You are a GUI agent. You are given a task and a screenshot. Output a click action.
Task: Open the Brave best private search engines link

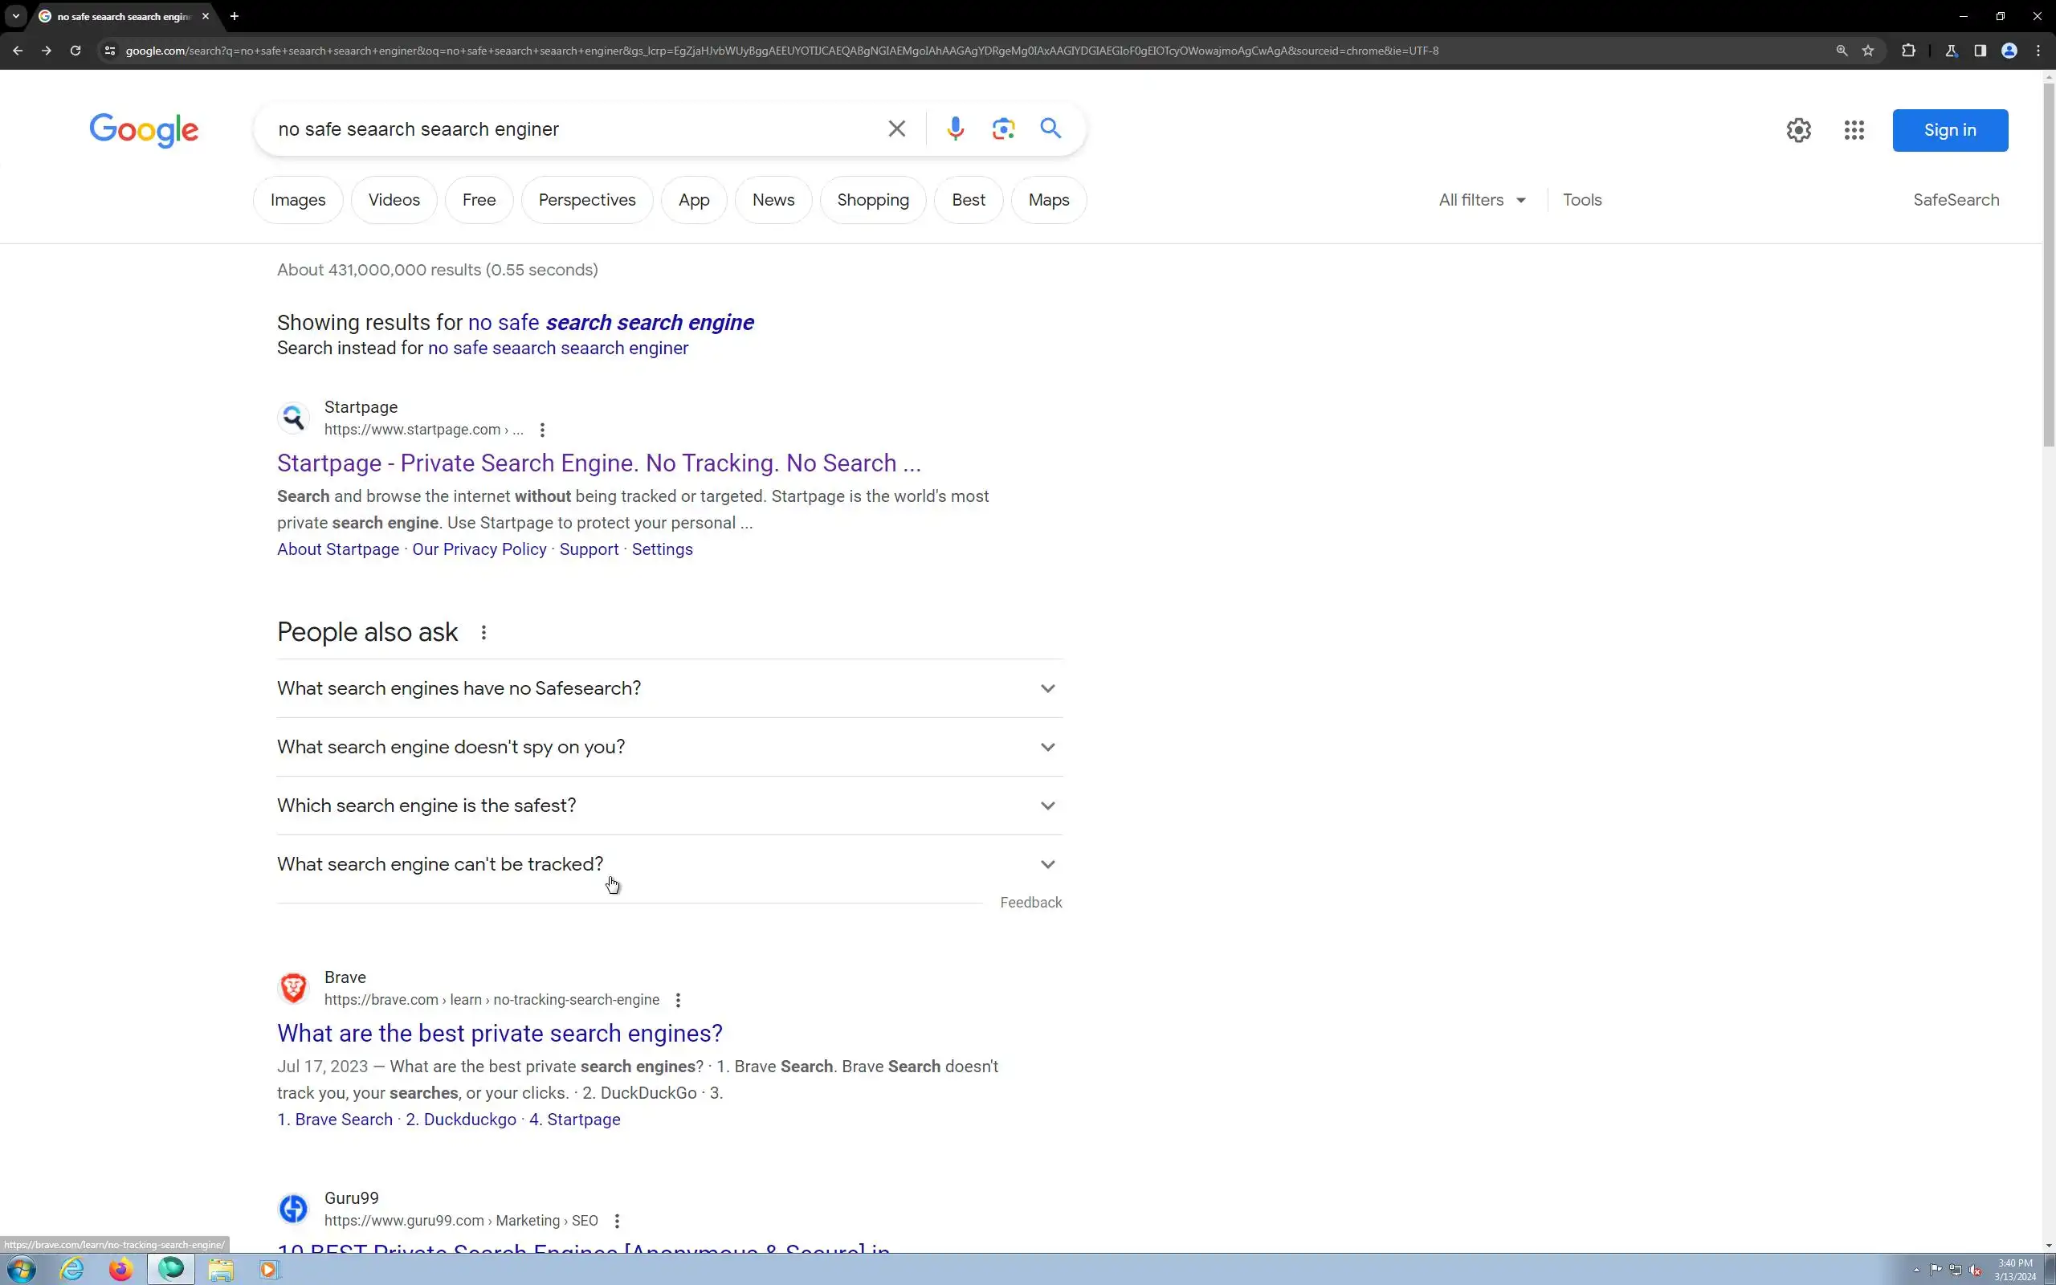pyautogui.click(x=500, y=1034)
